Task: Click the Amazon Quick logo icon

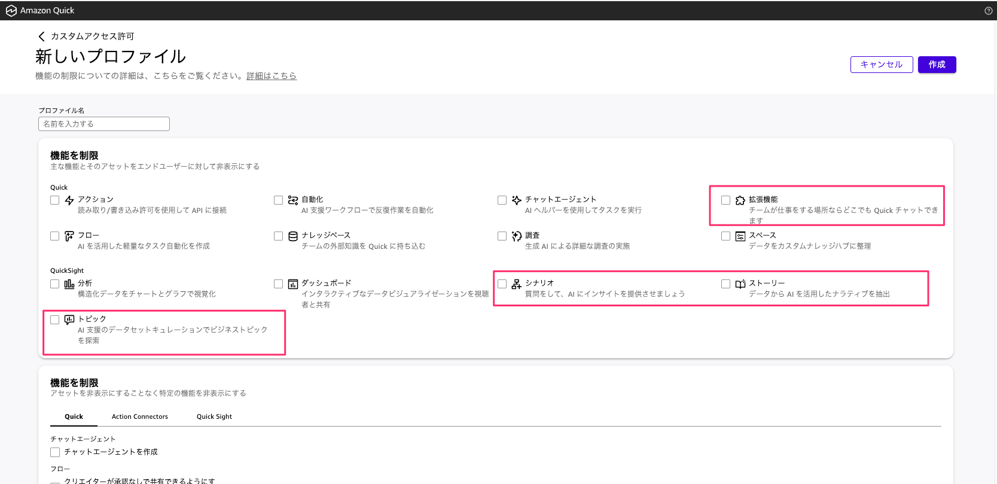Action: (11, 11)
